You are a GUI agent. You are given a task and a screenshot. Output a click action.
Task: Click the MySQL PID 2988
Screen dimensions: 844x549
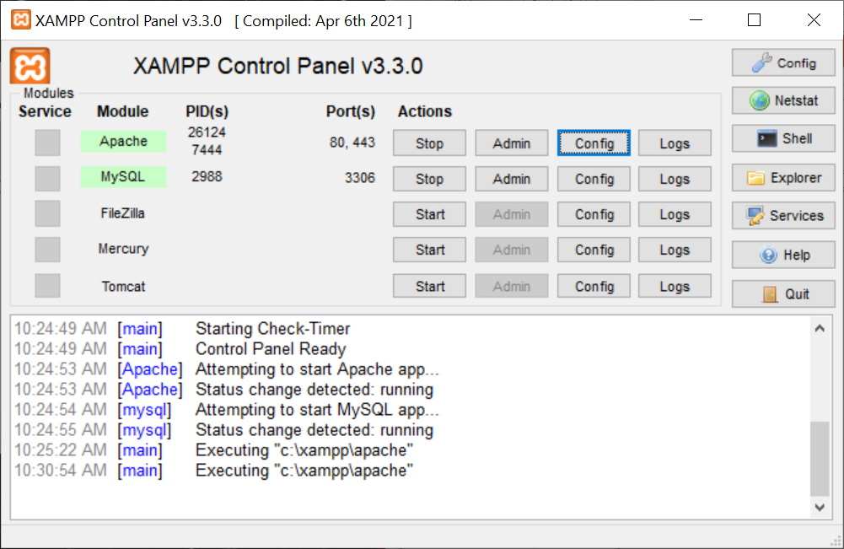click(x=207, y=176)
